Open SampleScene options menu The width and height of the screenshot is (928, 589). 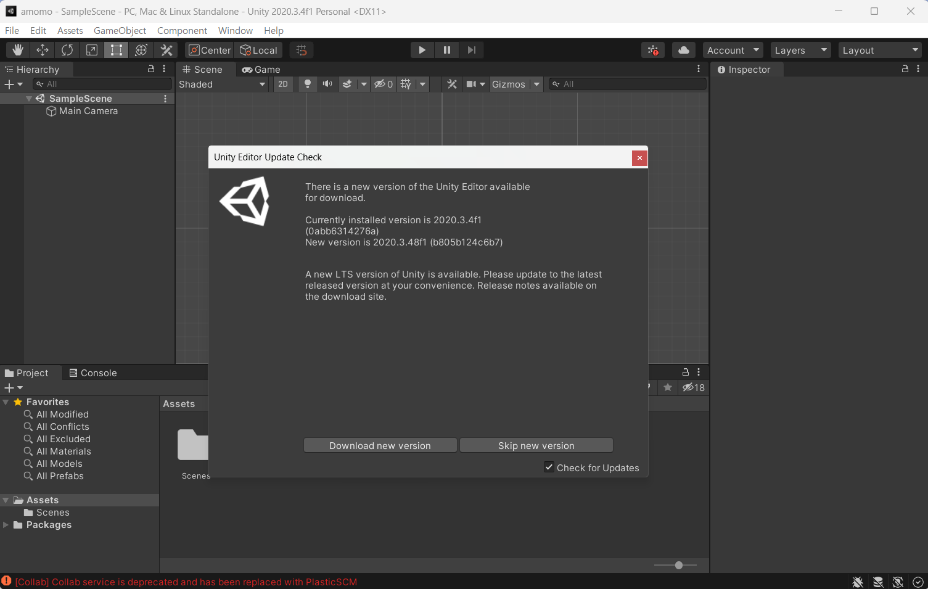click(165, 99)
